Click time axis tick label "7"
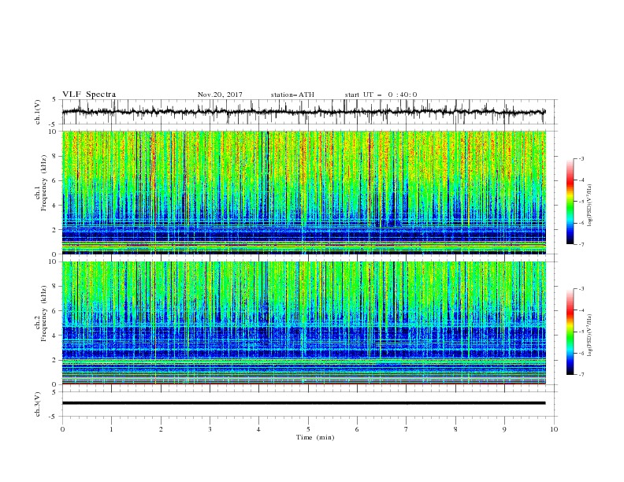The width and height of the screenshot is (624, 482). click(407, 429)
